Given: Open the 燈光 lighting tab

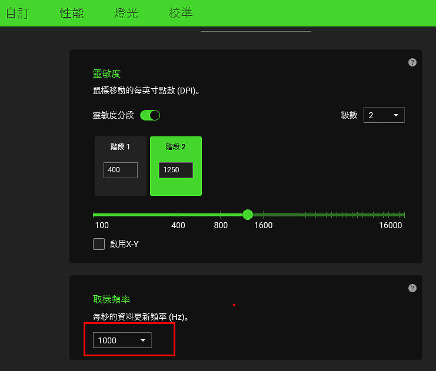Looking at the screenshot, I should point(126,13).
